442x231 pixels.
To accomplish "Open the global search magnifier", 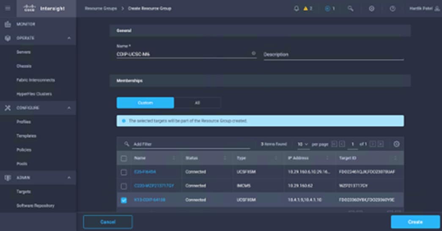I will [x=350, y=8].
